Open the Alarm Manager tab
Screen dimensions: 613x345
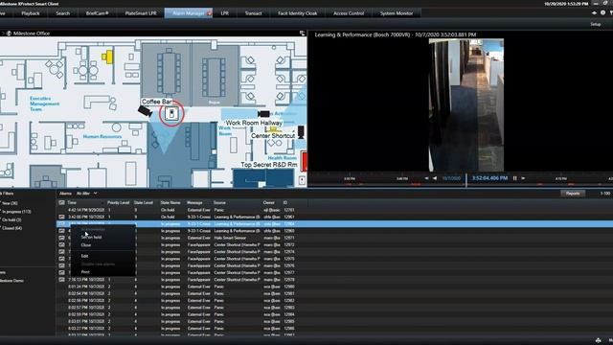[x=189, y=13]
